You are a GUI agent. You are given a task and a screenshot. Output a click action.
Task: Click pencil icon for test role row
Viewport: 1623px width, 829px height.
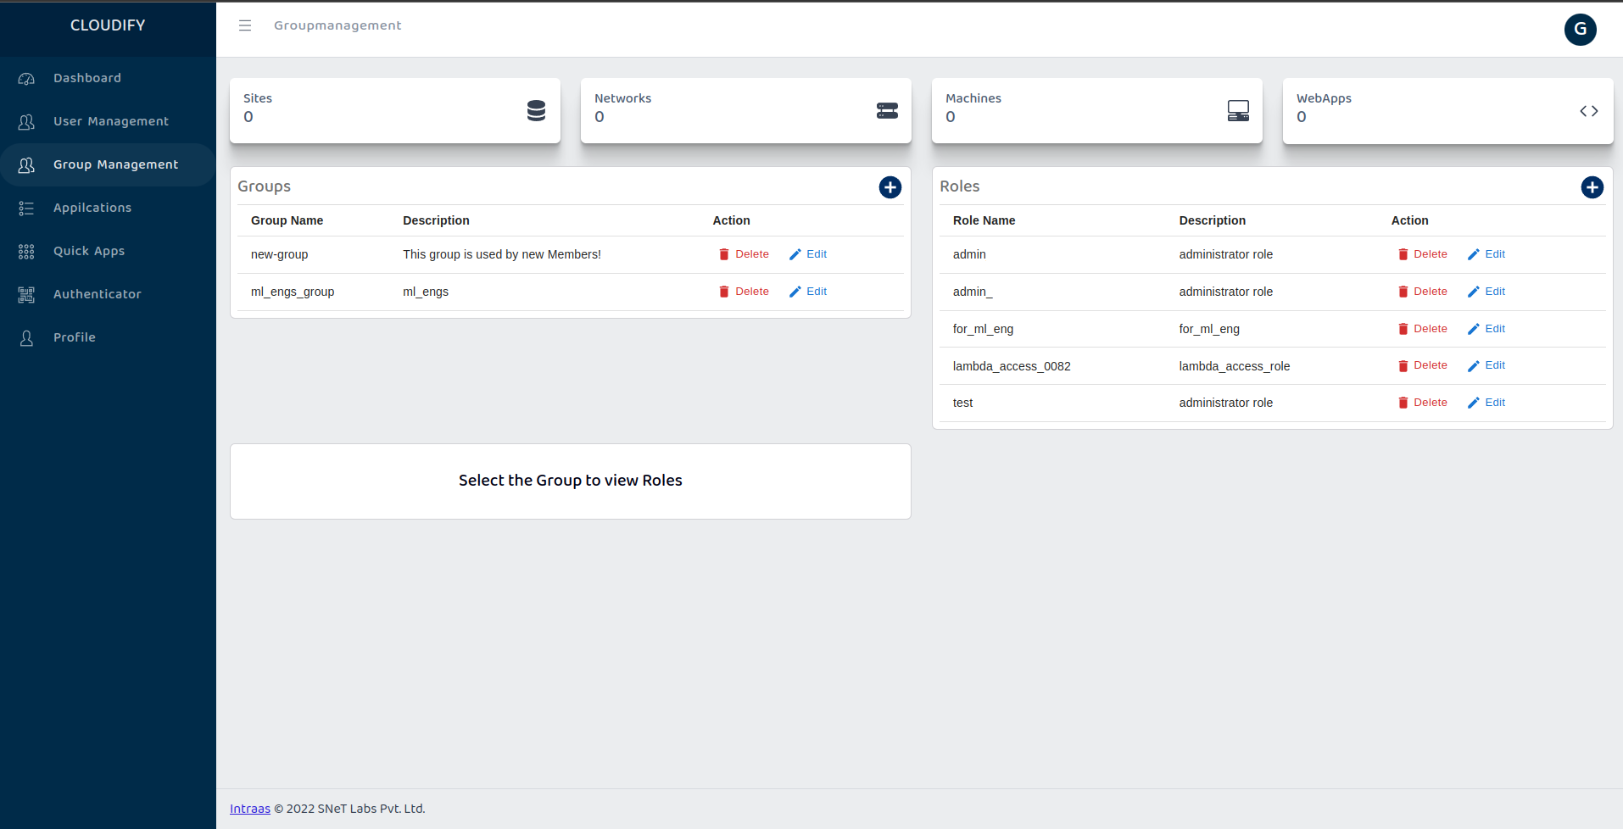click(x=1473, y=403)
